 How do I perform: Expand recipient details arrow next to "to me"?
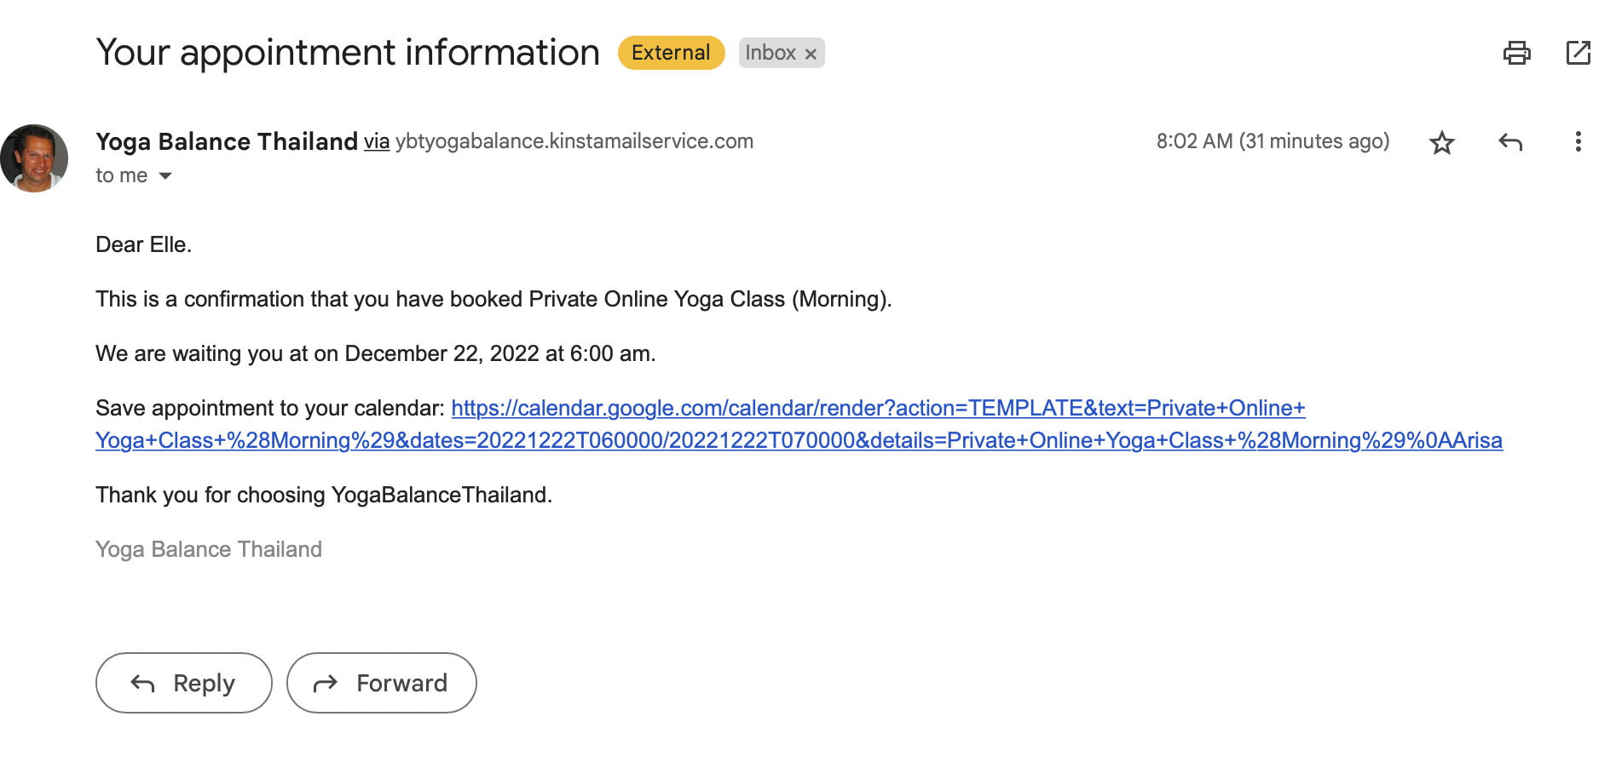165,176
